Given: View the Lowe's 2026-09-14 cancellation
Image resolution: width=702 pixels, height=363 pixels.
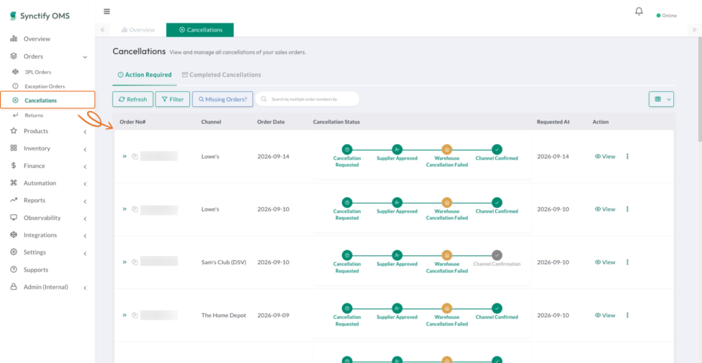Looking at the screenshot, I should [605, 156].
